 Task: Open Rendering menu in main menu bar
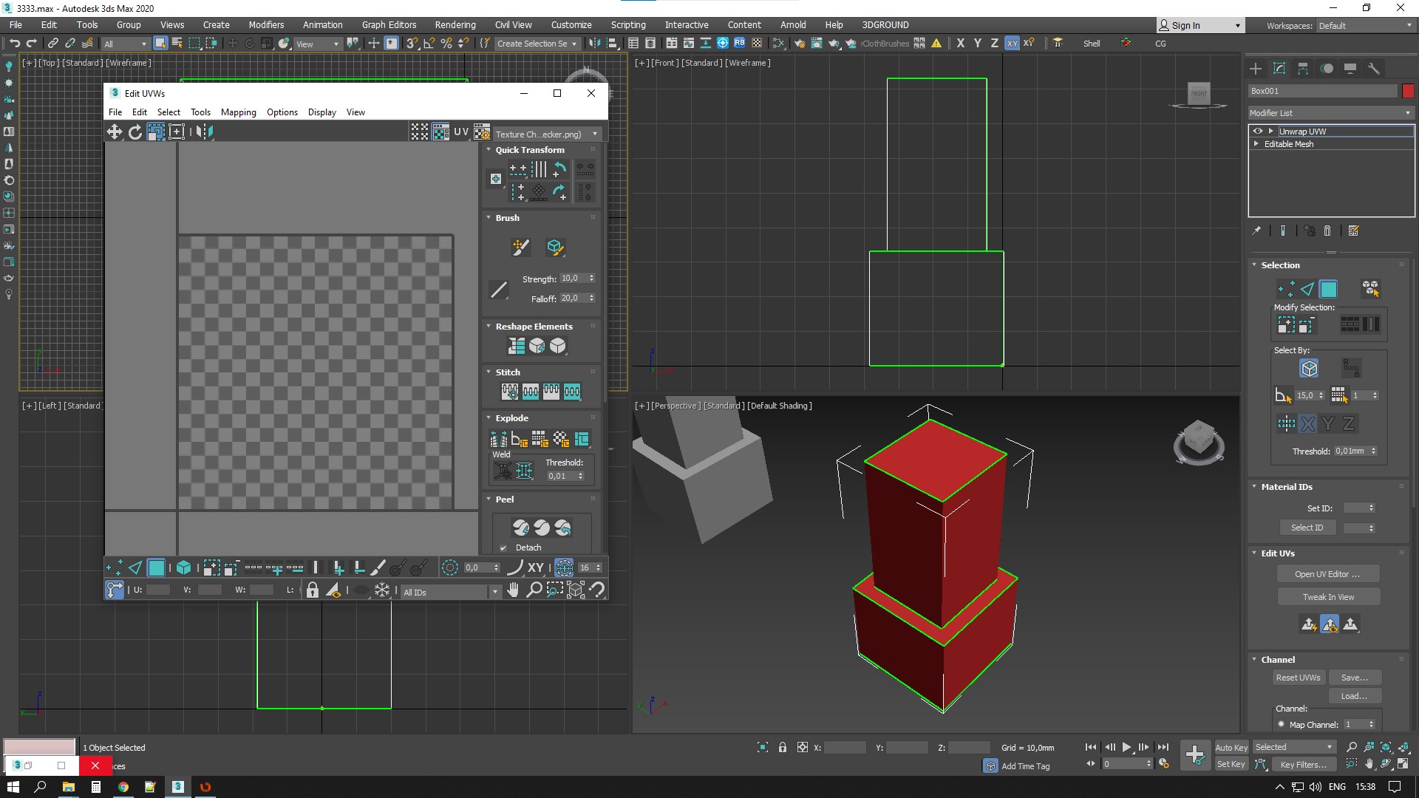click(455, 25)
